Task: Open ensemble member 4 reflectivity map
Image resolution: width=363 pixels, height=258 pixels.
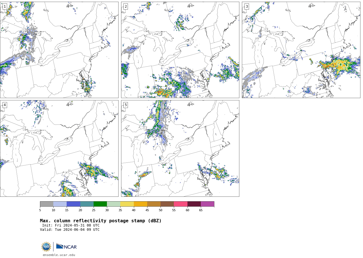Action: click(59, 148)
